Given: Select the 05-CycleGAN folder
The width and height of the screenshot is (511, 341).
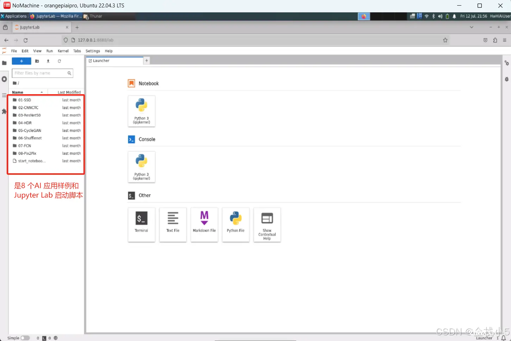Looking at the screenshot, I should 46,130.
